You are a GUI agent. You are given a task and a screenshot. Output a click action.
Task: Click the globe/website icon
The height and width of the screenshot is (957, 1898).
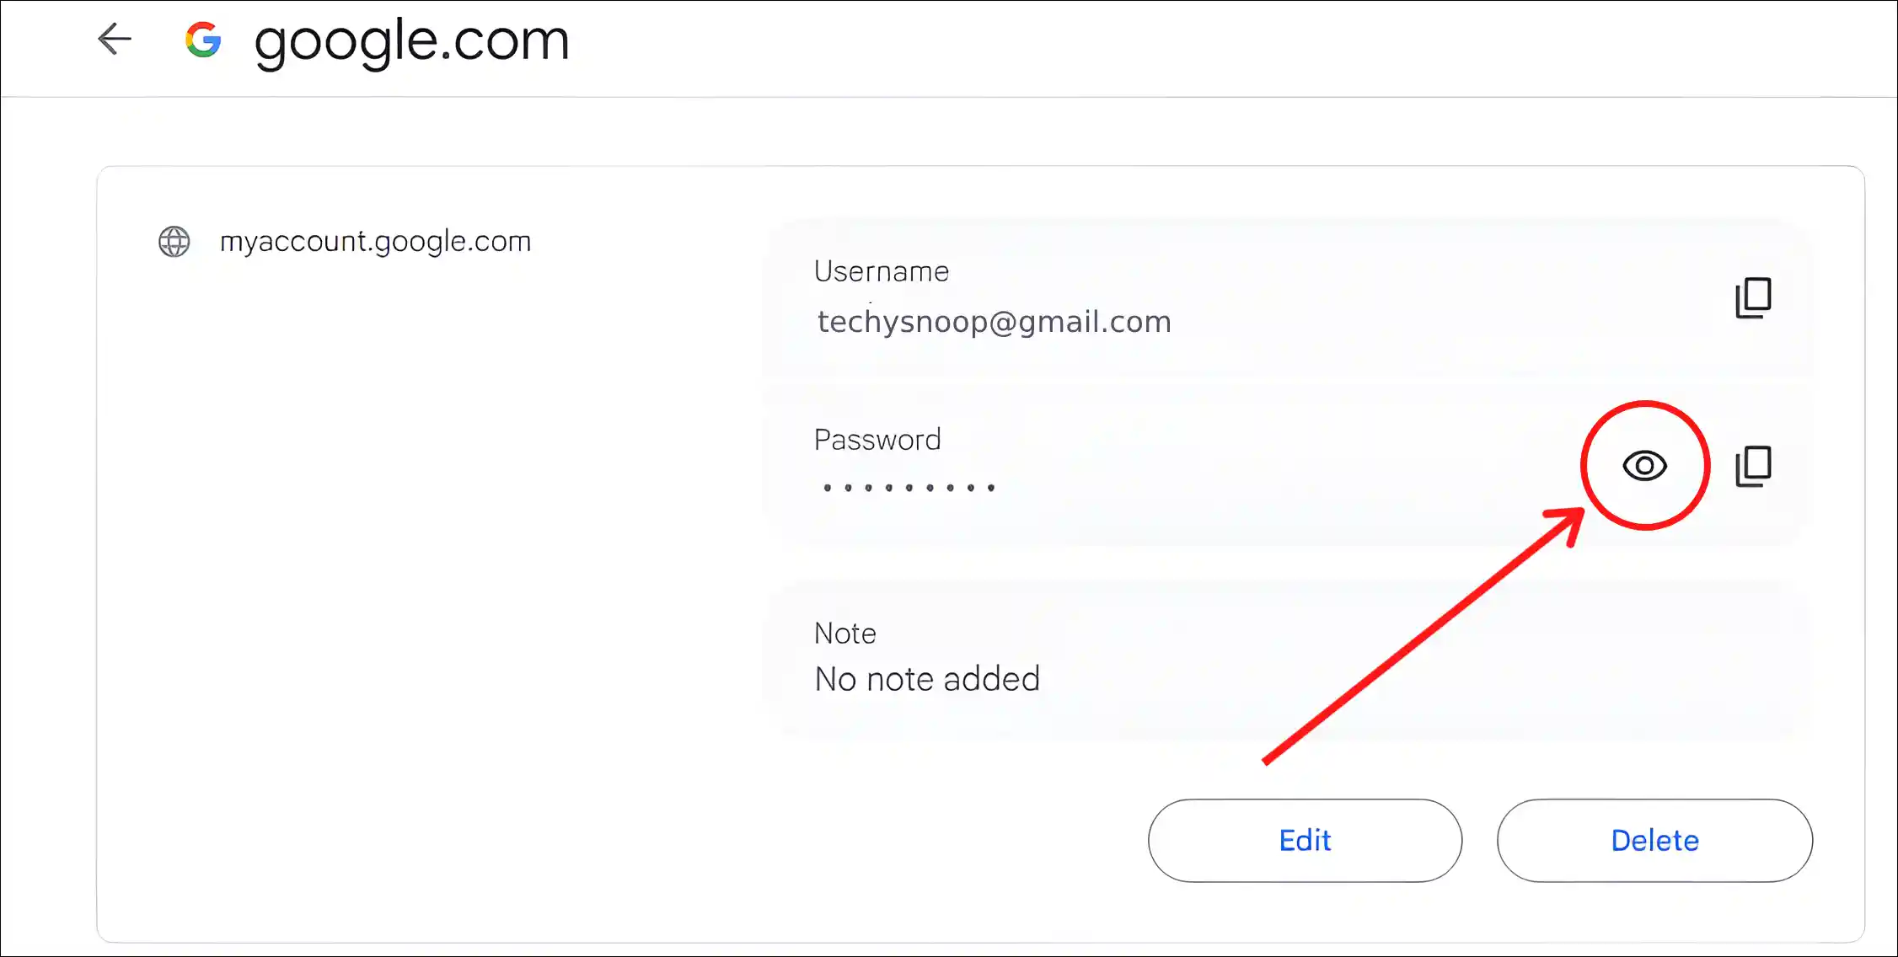pos(174,240)
